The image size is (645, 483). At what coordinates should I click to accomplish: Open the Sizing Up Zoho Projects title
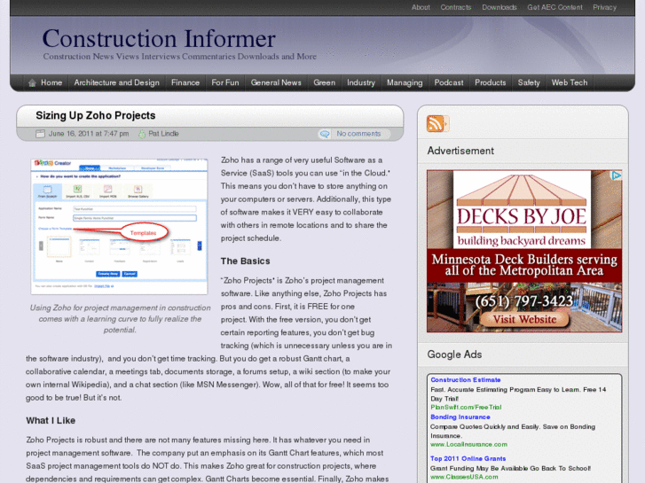tap(96, 115)
